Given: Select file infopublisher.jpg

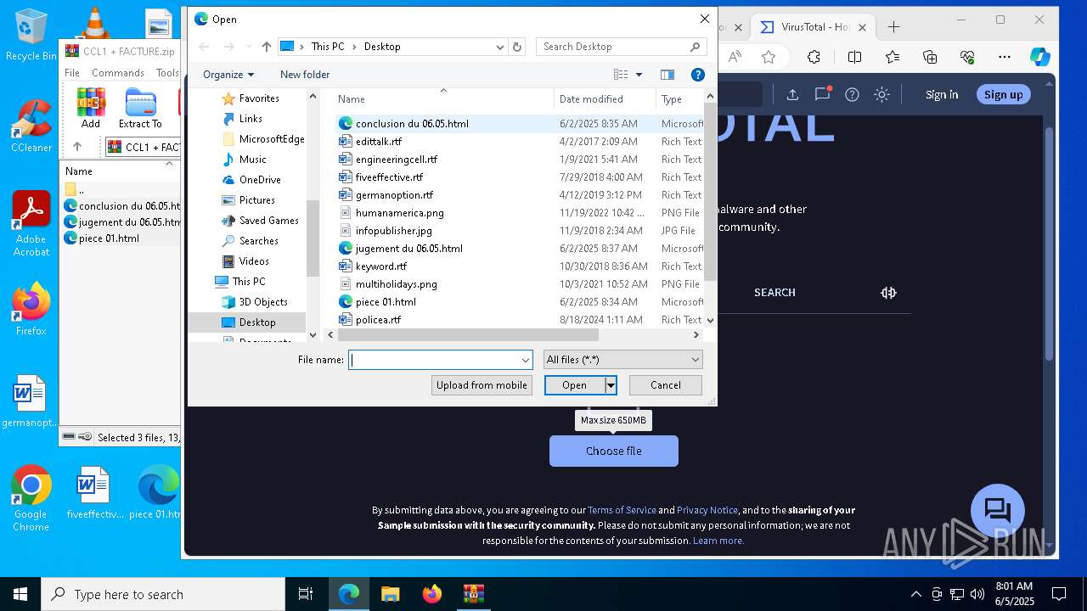Looking at the screenshot, I should [394, 231].
